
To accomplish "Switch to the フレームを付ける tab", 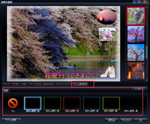I will [80, 84].
